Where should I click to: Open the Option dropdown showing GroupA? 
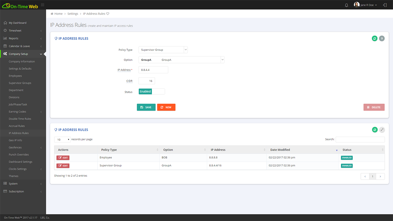pos(182,60)
